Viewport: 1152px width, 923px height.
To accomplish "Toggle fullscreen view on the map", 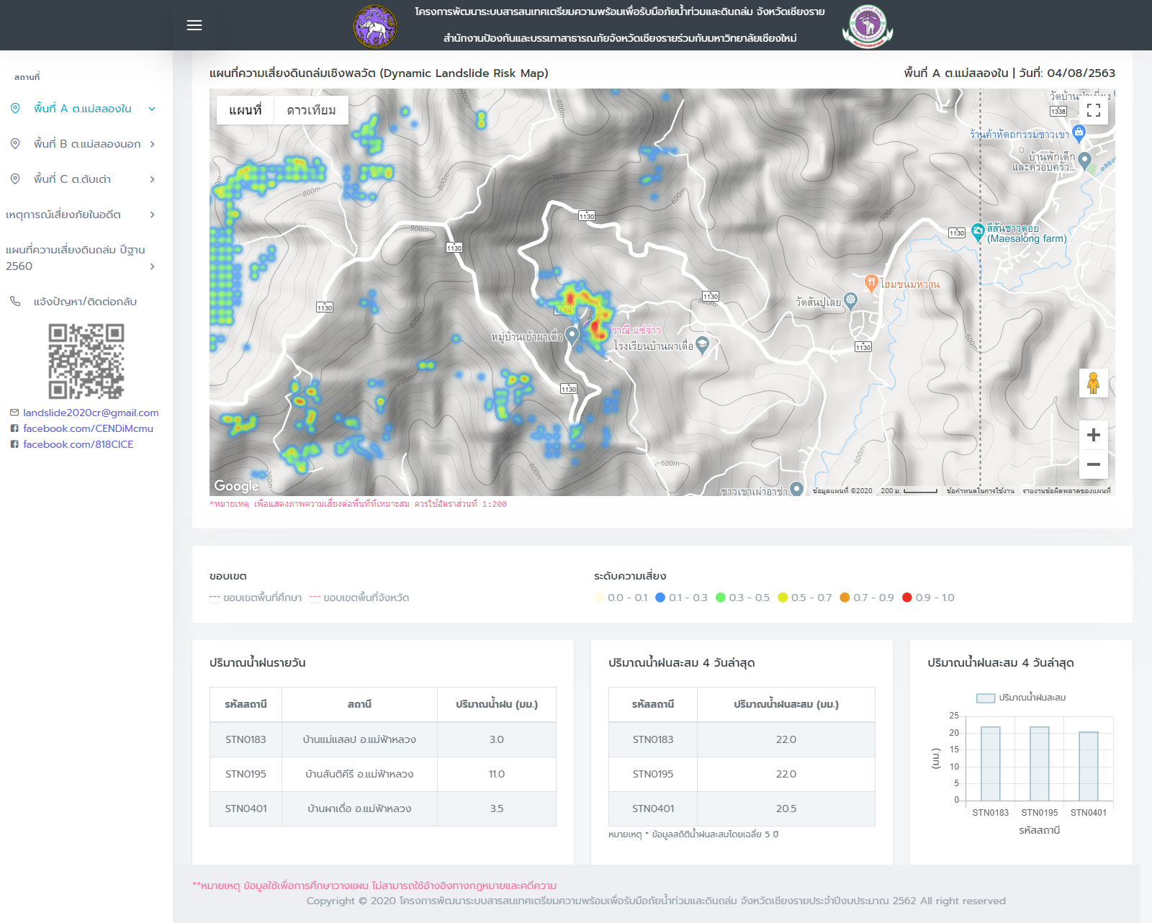I will point(1093,110).
